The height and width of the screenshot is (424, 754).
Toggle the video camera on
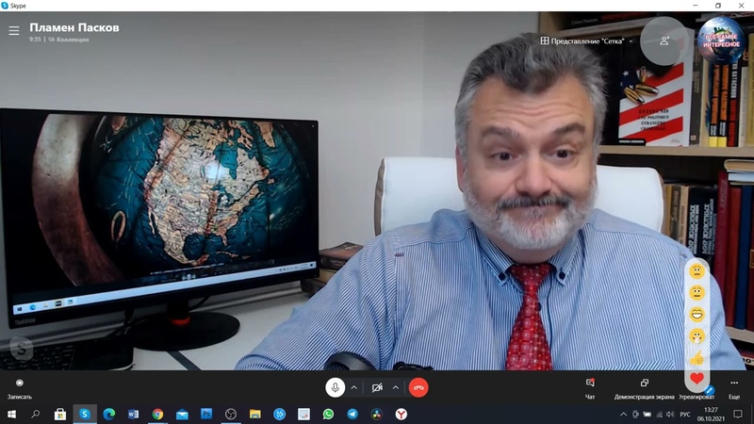377,387
